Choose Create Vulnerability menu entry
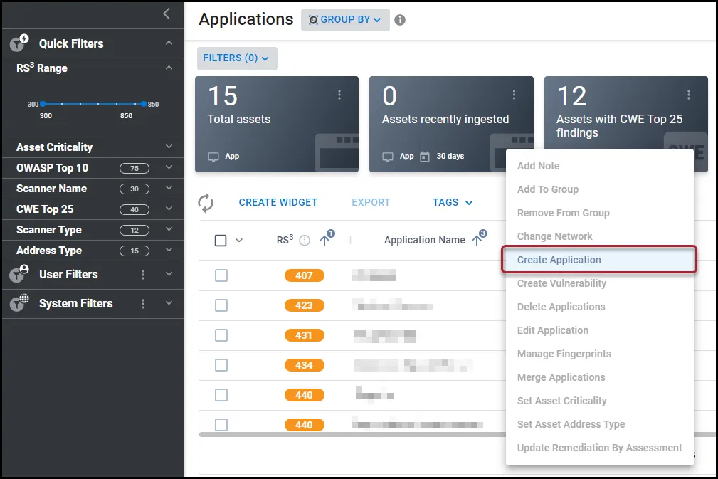 599,283
